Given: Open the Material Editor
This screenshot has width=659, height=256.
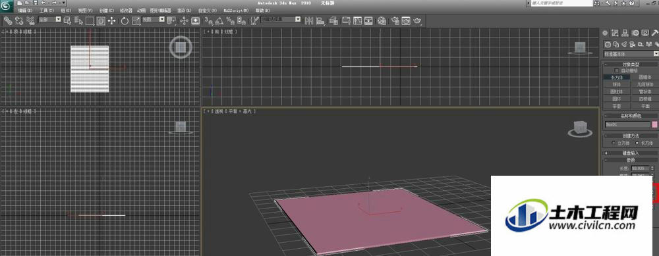Looking at the screenshot, I should pyautogui.click(x=381, y=20).
